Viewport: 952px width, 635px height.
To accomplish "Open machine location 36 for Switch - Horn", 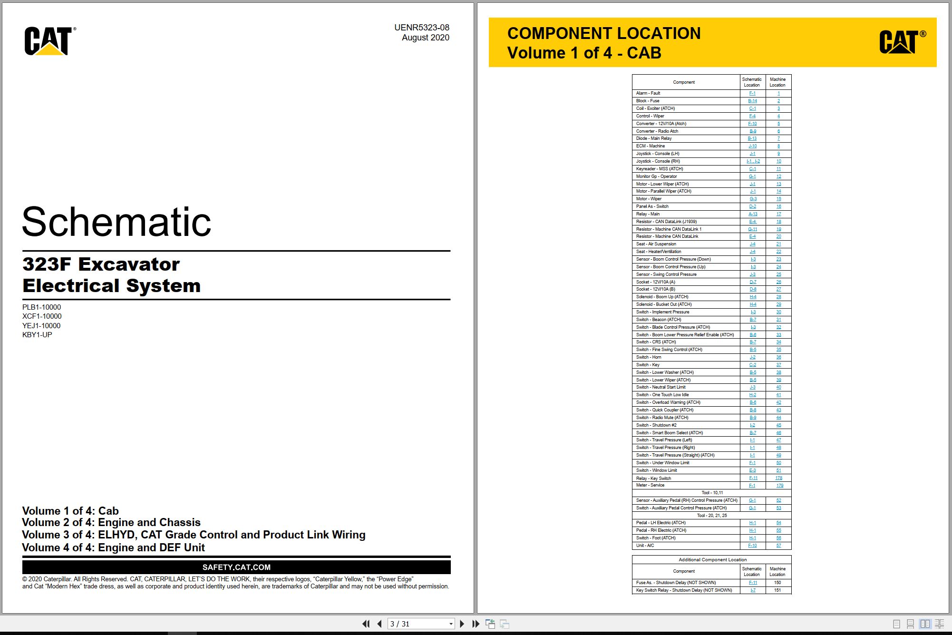I will click(778, 357).
